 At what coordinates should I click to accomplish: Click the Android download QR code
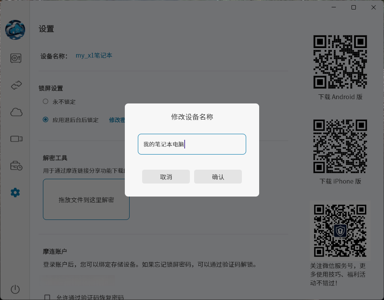click(x=340, y=62)
